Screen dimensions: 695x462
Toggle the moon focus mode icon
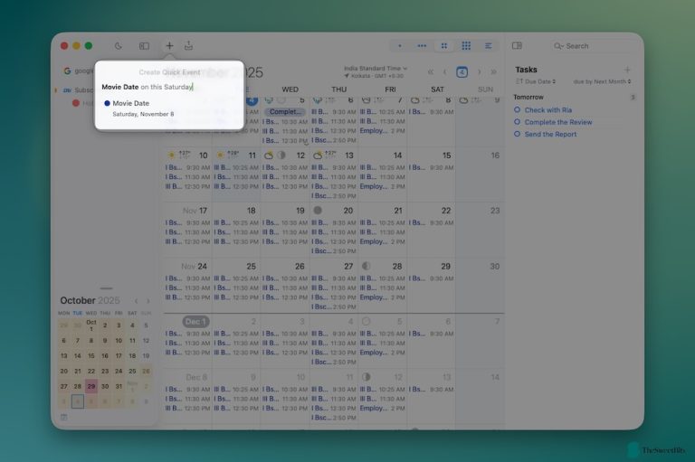119,45
